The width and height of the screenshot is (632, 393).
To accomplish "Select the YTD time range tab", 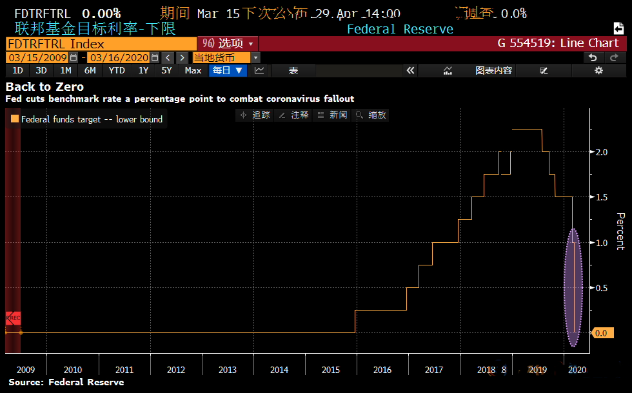I will (x=117, y=70).
